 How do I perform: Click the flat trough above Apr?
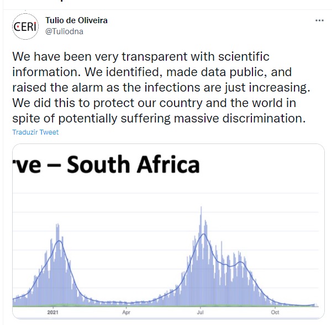(125, 302)
